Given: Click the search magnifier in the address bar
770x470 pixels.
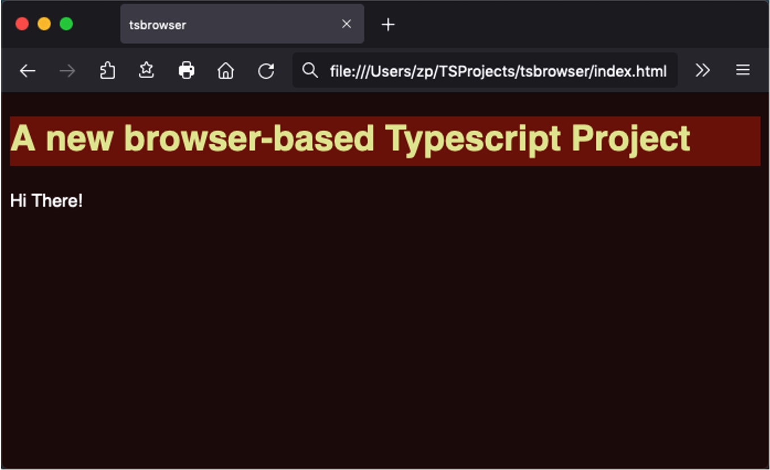Looking at the screenshot, I should pyautogui.click(x=310, y=70).
